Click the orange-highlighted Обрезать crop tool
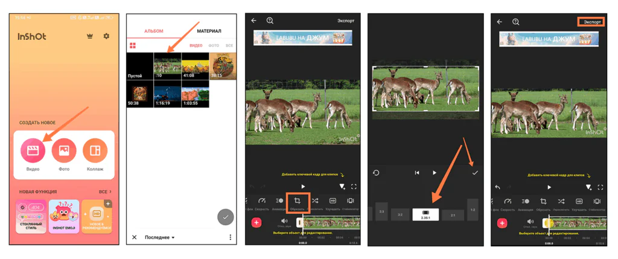Screen dimensions: 618x259 pos(298,203)
